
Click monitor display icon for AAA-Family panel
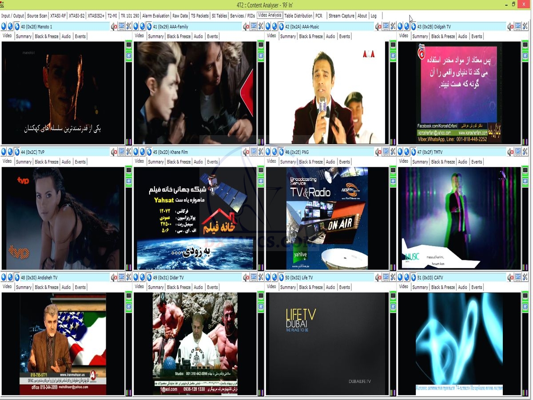tap(254, 27)
